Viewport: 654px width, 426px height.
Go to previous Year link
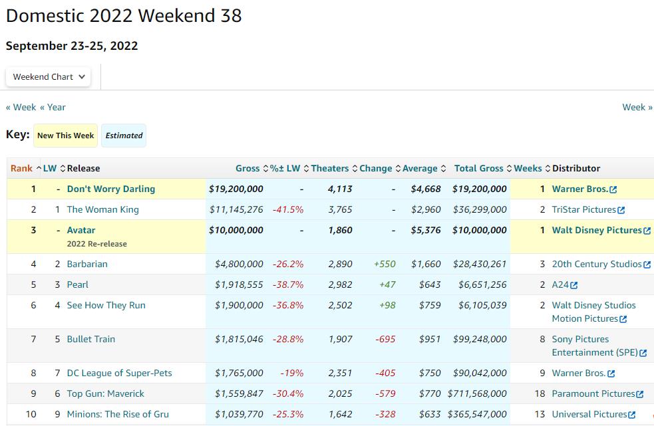coord(53,107)
